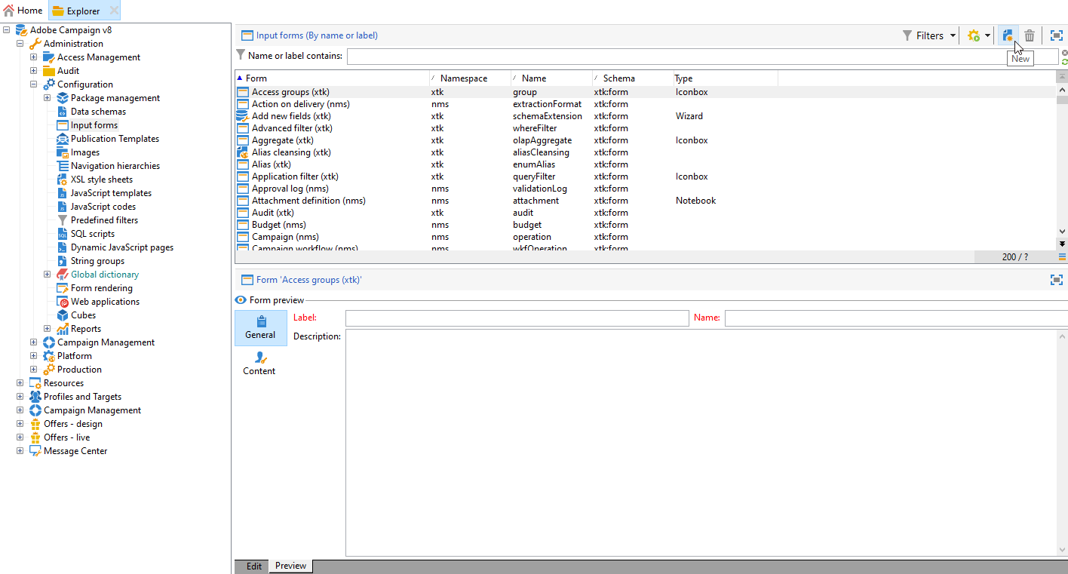
Task: Jump to list end with double-down scrollbar arrow
Action: [1062, 244]
